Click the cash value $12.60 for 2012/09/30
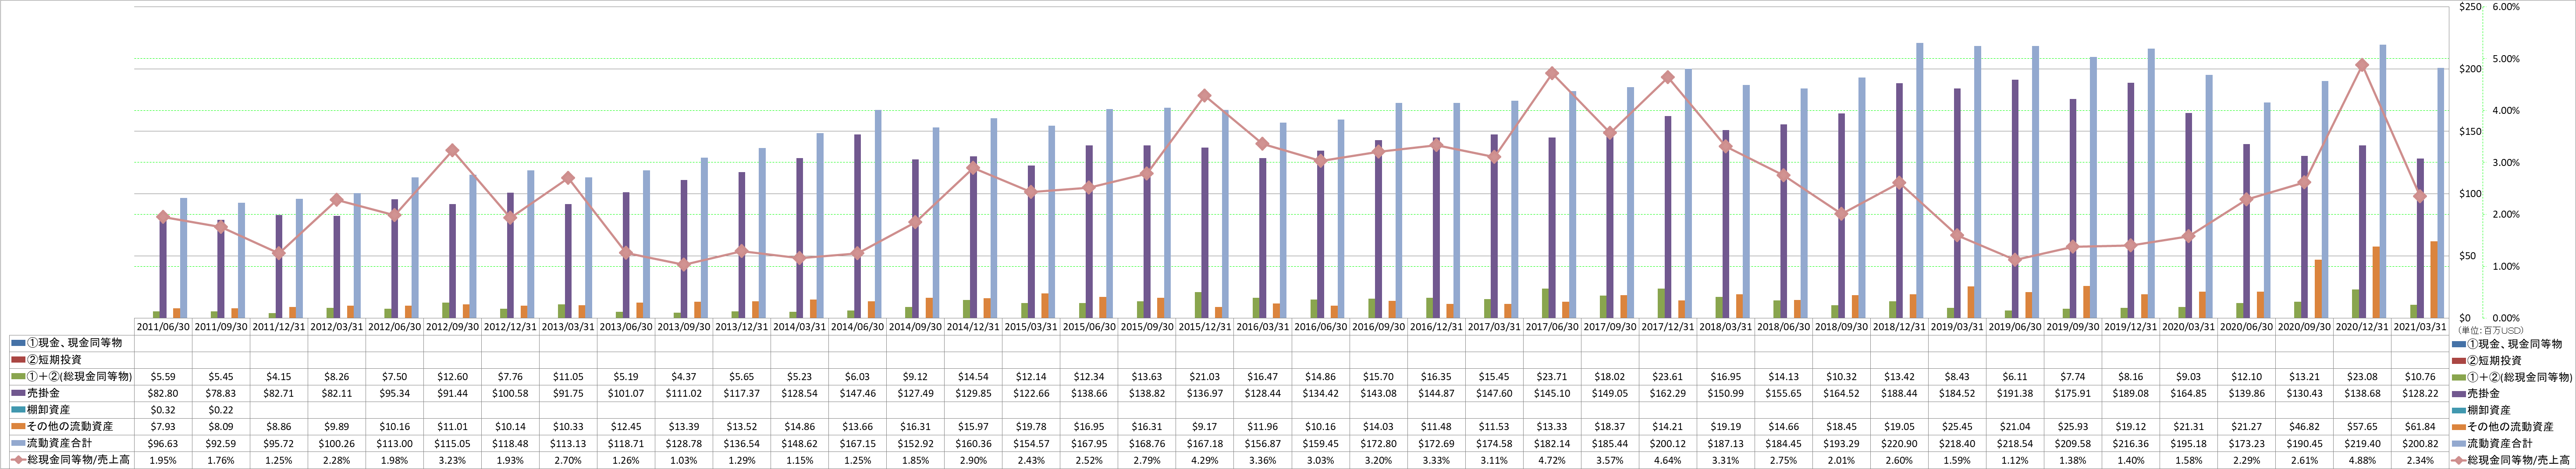This screenshot has width=2576, height=469. click(453, 377)
